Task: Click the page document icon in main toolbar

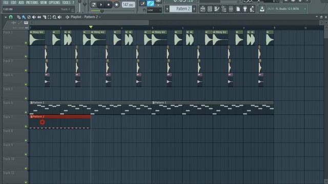Action: pyautogui.click(x=238, y=9)
